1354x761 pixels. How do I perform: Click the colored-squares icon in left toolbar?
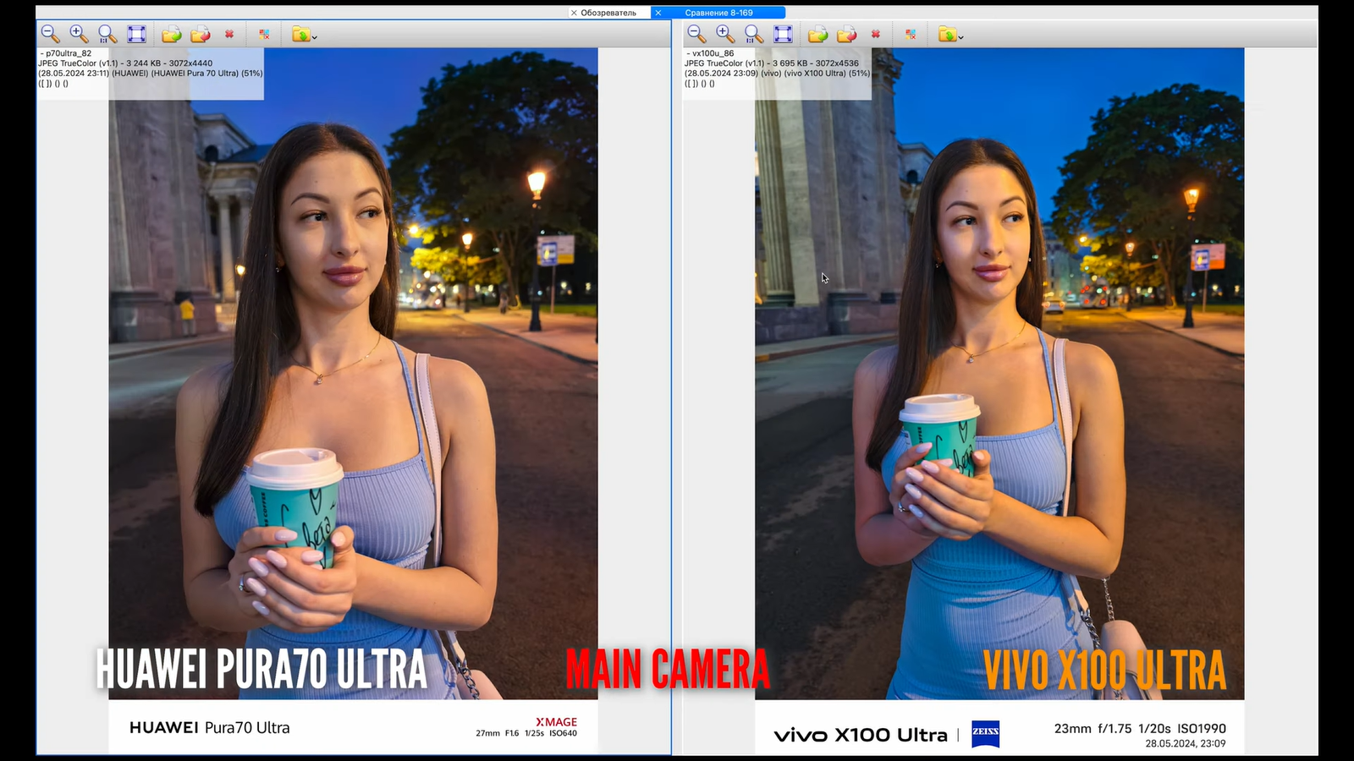(264, 35)
